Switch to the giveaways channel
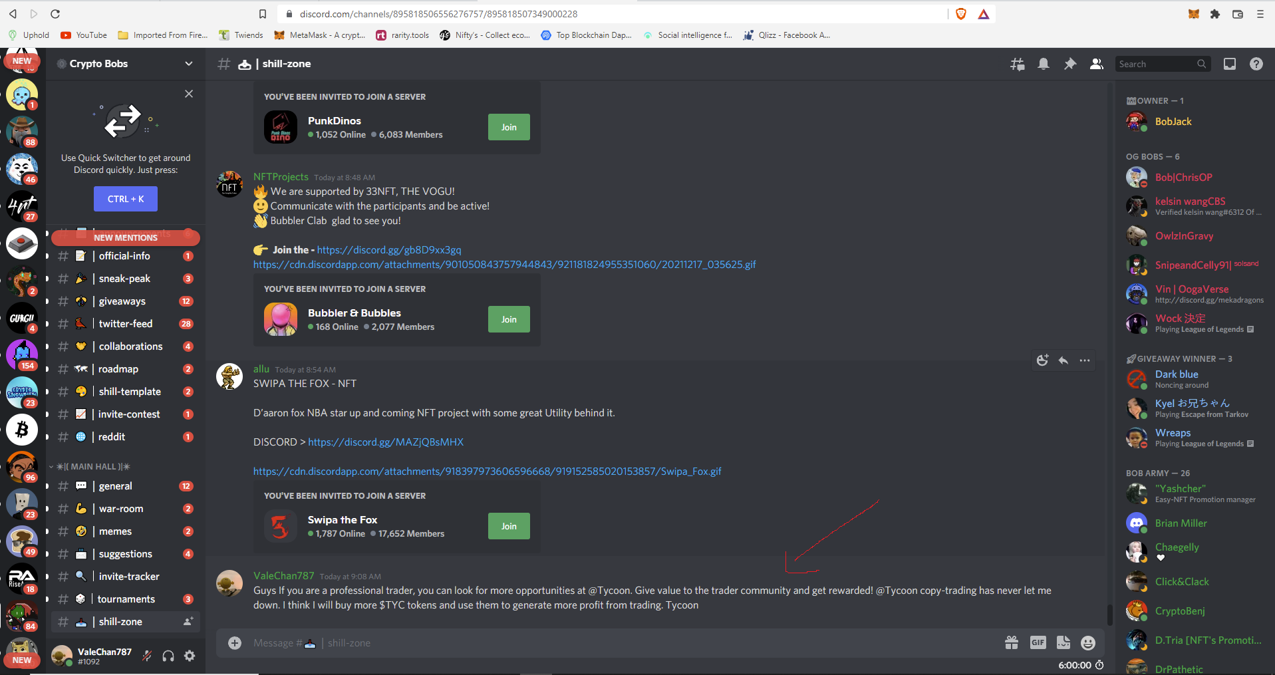The height and width of the screenshot is (675, 1275). 124,301
